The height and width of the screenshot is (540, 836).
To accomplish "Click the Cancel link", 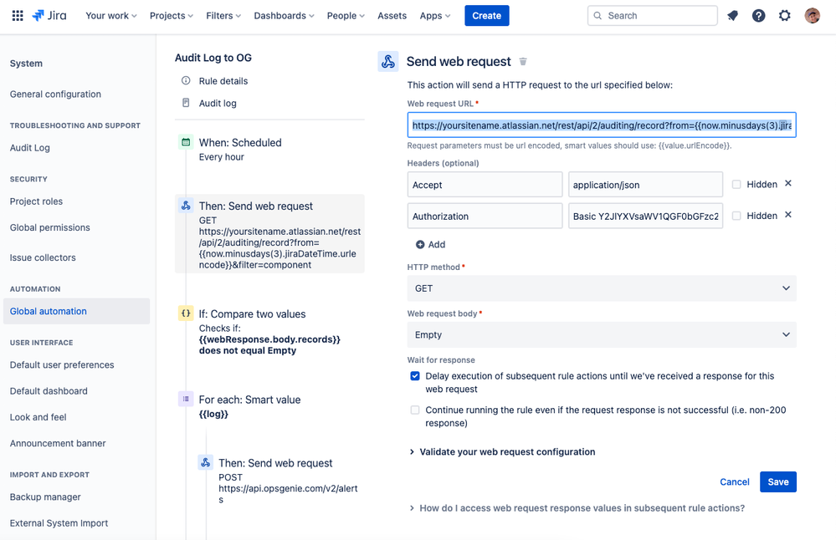I will (734, 482).
